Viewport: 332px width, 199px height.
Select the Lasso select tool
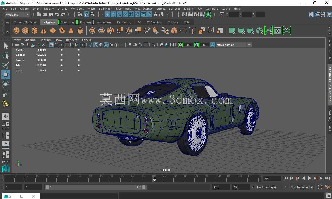[x=6, y=55]
